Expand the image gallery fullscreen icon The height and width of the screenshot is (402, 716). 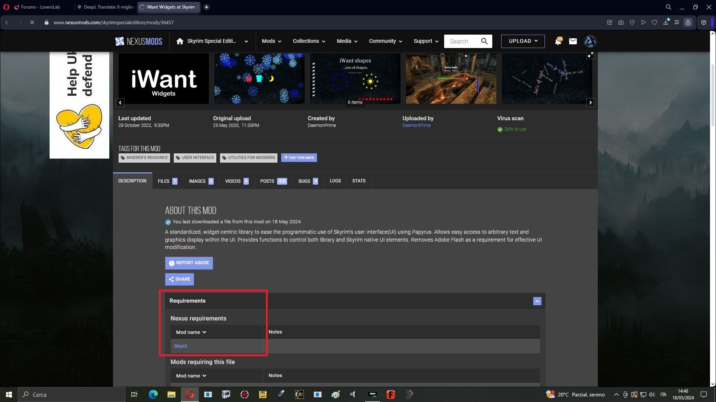tap(590, 55)
